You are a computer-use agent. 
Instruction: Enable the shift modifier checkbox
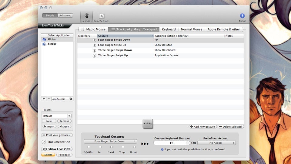(89, 147)
